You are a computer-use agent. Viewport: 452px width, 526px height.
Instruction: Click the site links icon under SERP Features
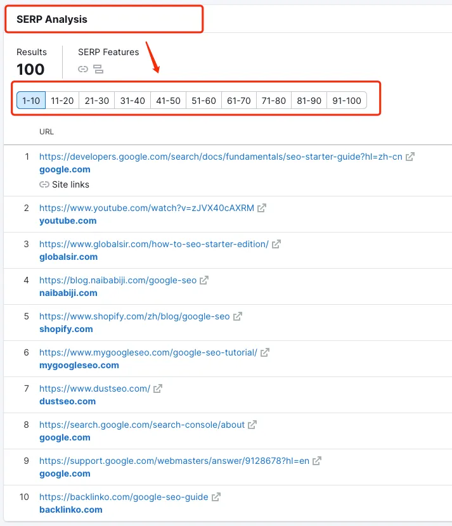[83, 69]
